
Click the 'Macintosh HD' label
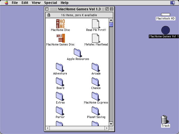click(165, 18)
